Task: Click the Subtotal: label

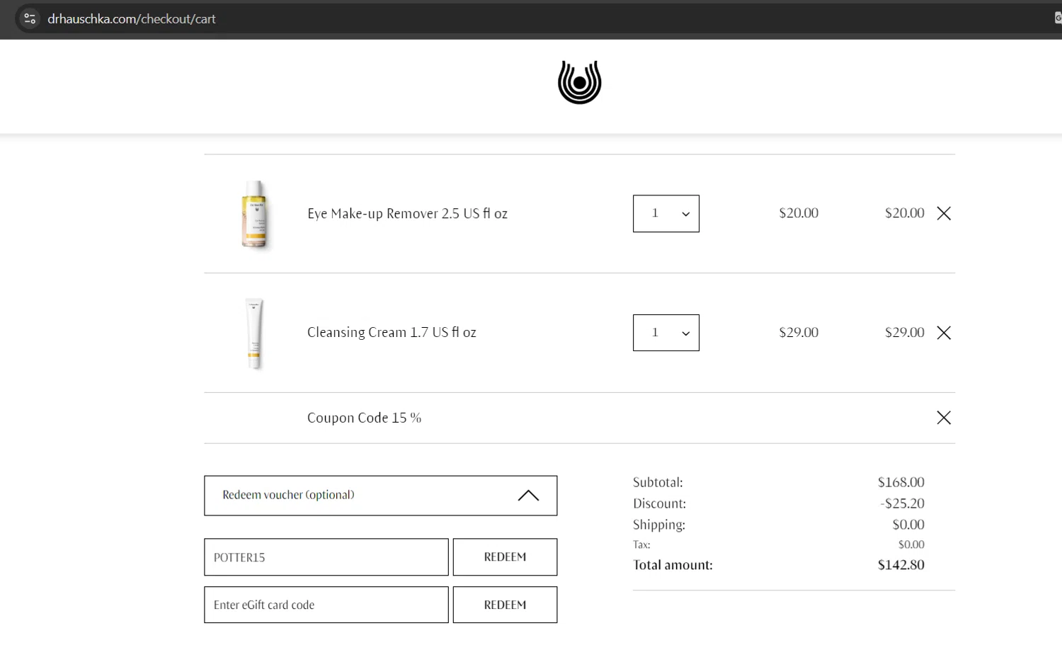Action: (x=658, y=482)
